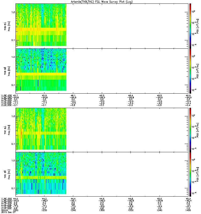201x214 pixels.
Task: Click the THB X_RE_GSE value 46.5
Action: pos(159,95)
